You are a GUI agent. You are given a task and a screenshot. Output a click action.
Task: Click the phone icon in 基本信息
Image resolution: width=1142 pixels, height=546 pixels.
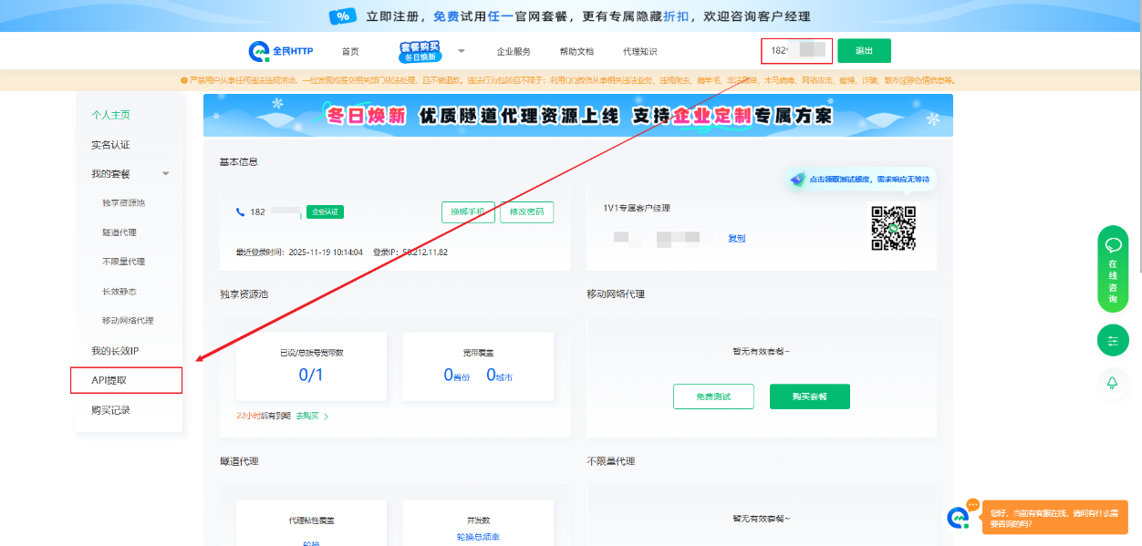[x=241, y=212]
